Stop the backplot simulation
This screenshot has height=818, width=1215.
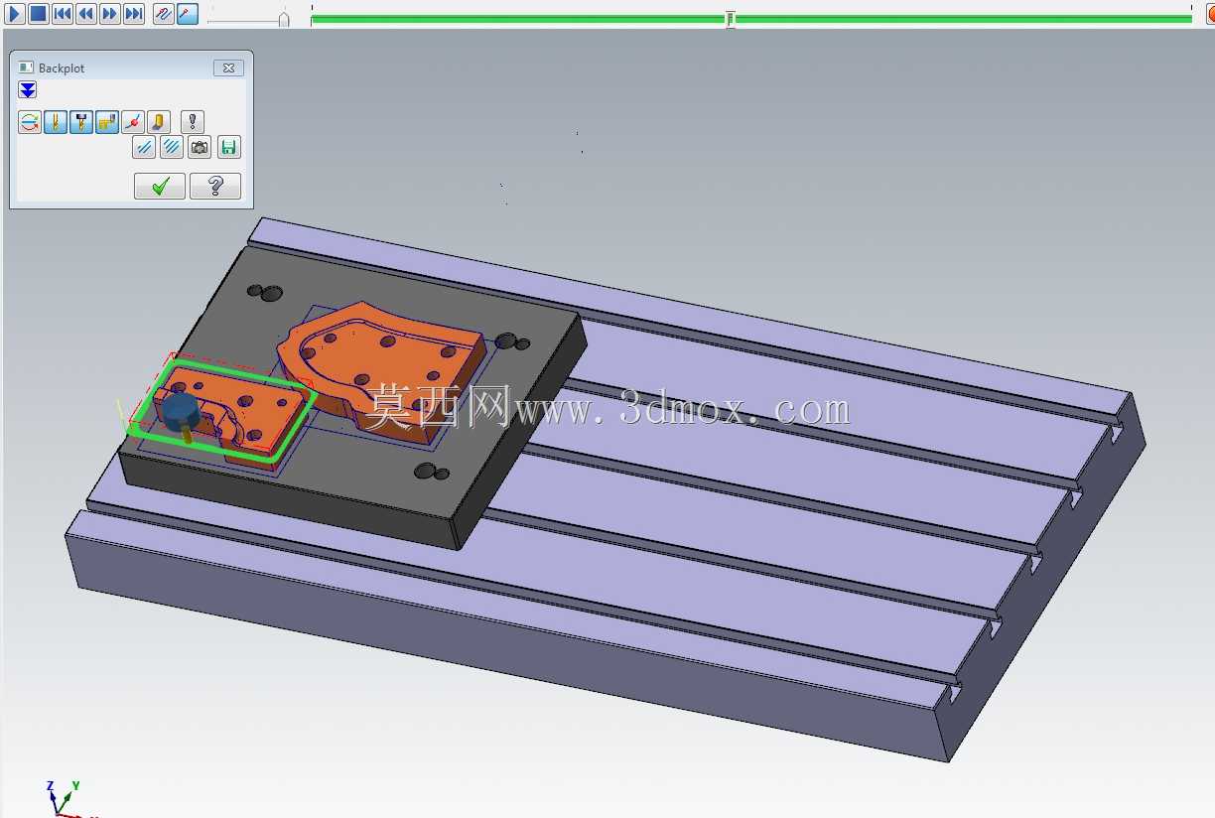[38, 14]
